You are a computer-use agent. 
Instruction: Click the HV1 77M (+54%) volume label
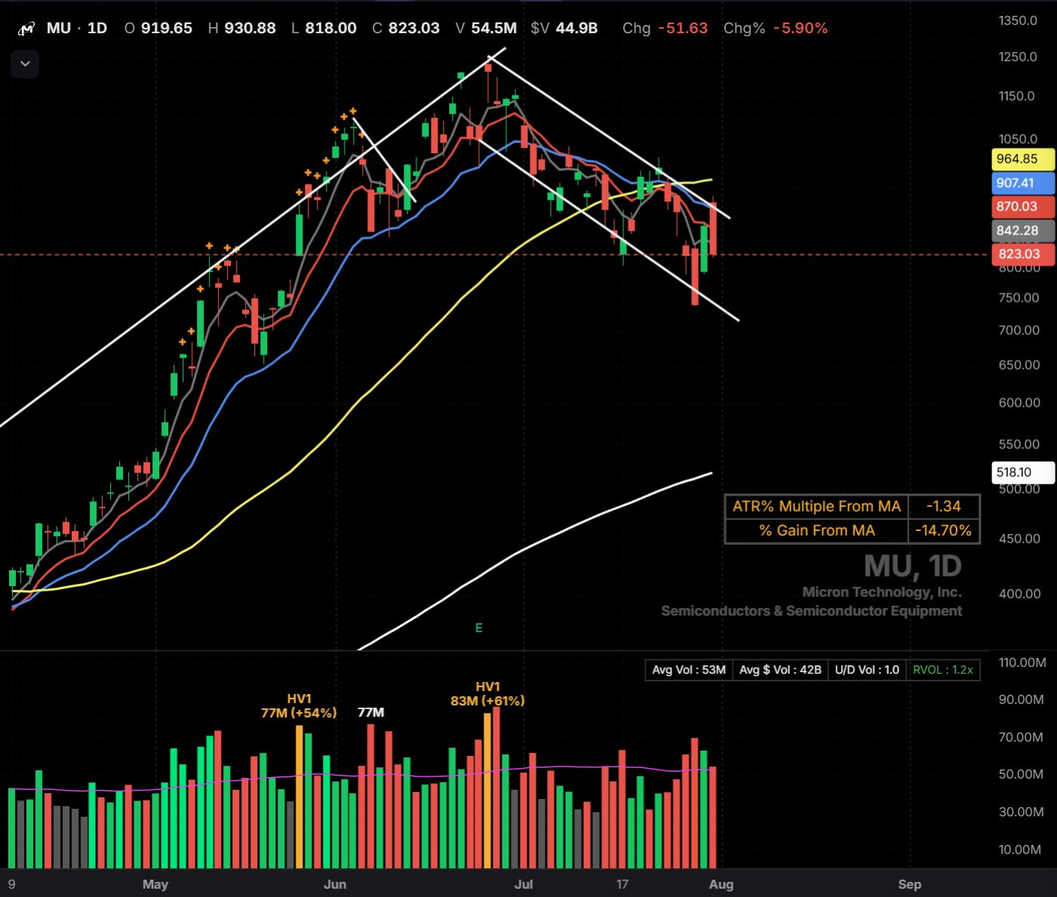299,706
